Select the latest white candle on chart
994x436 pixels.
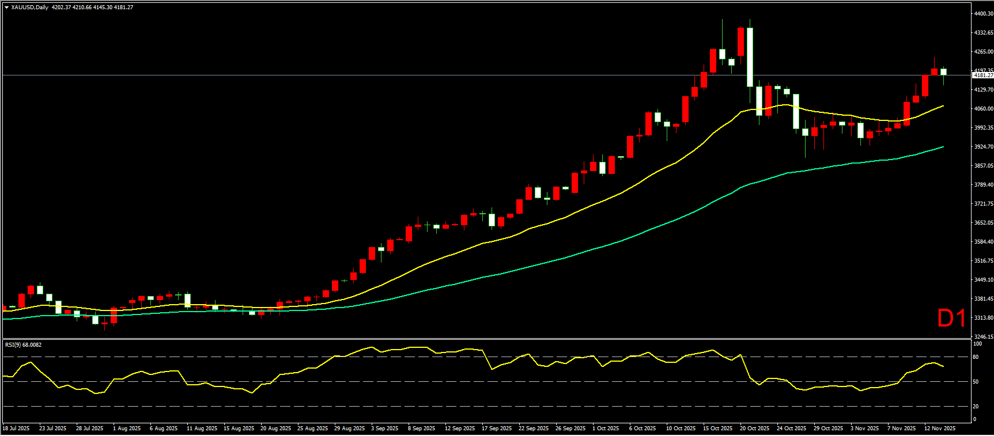pyautogui.click(x=943, y=72)
